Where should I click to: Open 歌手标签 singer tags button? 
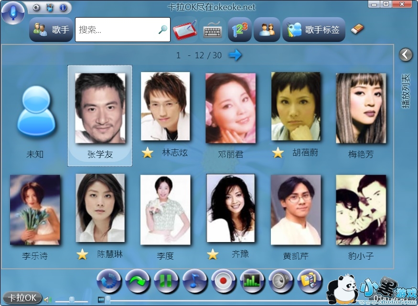314,30
